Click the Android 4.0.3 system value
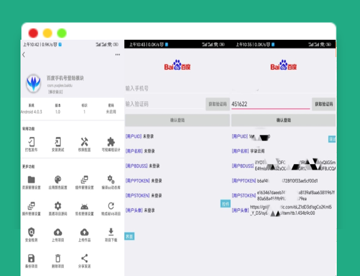Image resolution: width=360 pixels, height=276 pixels. 32,112
